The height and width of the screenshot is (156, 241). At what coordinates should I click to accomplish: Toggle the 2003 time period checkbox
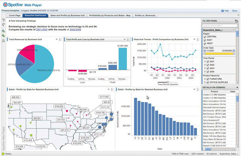coord(208,68)
